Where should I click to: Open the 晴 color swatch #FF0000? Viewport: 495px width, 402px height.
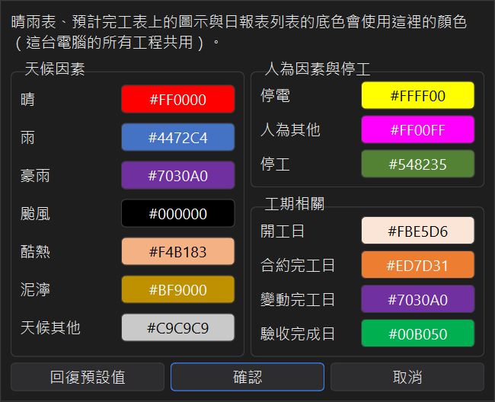(x=177, y=99)
